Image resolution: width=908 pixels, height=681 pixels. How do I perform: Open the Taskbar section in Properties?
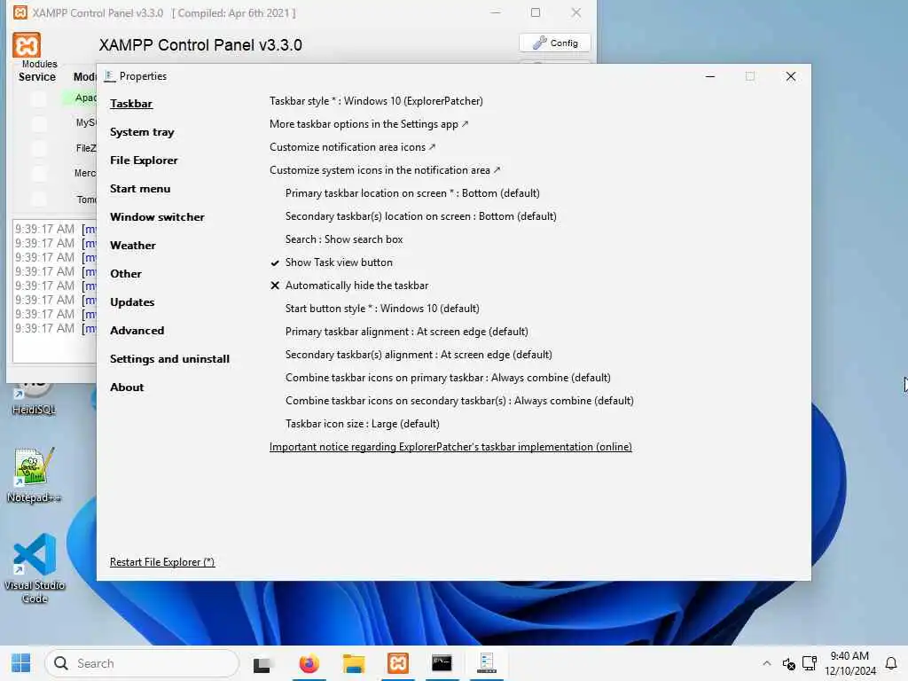tap(131, 104)
